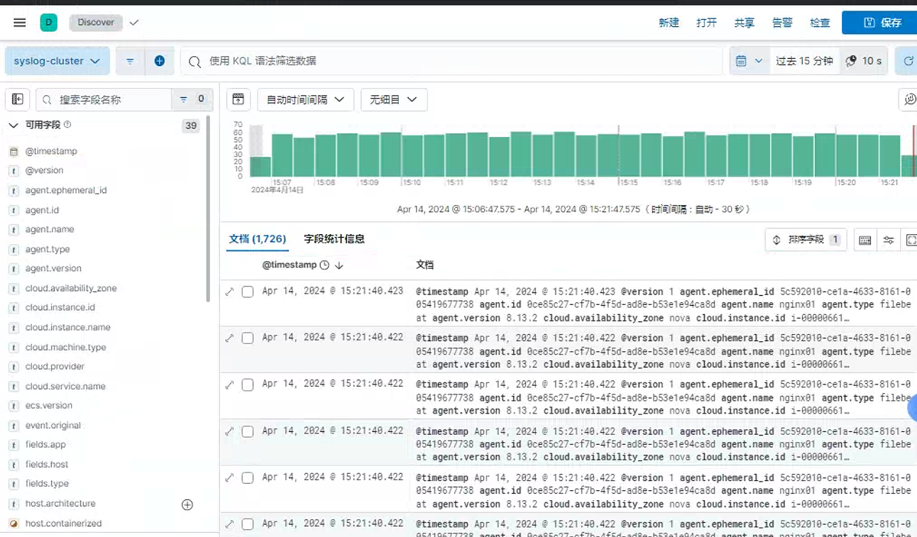Select the event.original field in sidebar
Image resolution: width=917 pixels, height=537 pixels.
coord(53,425)
